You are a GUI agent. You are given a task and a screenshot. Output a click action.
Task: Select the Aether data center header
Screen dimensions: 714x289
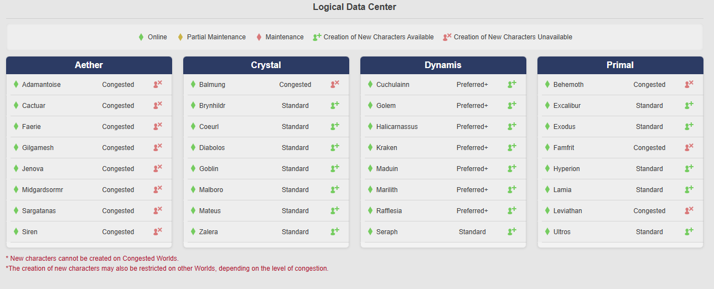(89, 65)
